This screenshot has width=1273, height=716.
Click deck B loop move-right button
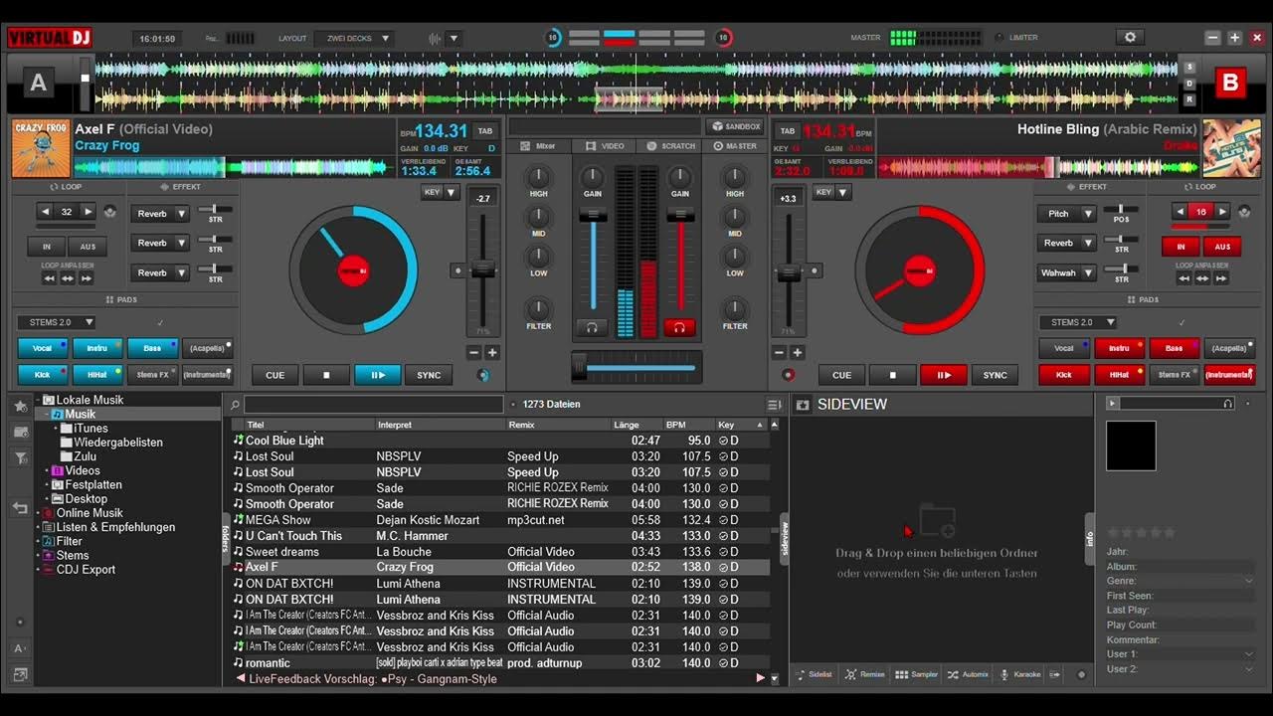(x=1221, y=278)
